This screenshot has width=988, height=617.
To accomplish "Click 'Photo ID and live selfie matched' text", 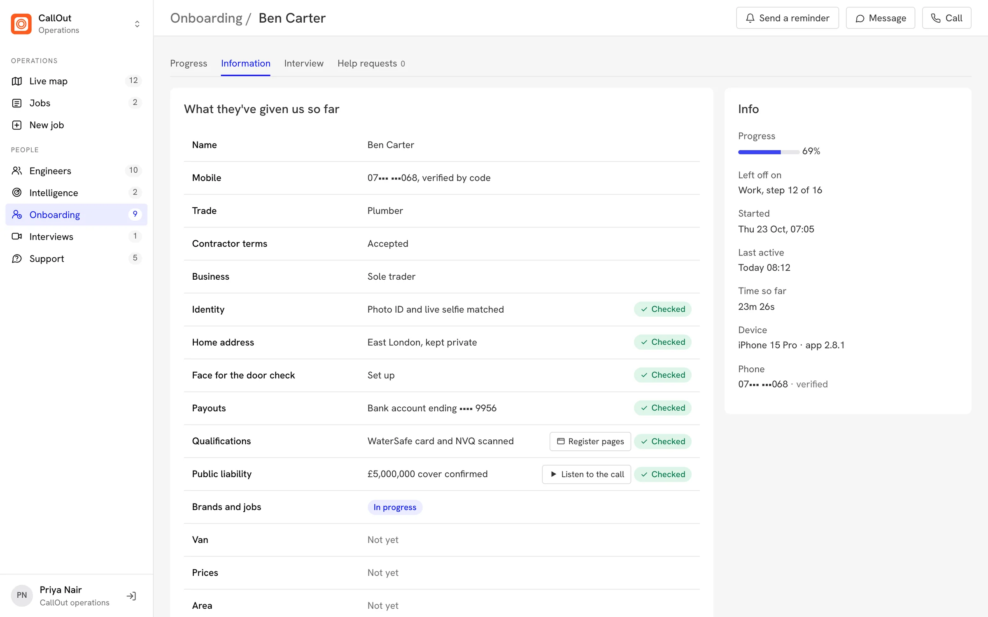I will click(436, 309).
